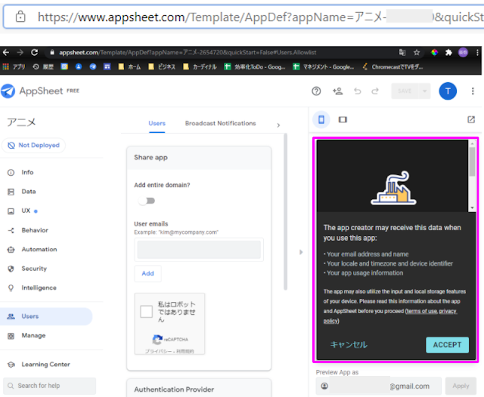This screenshot has height=397, width=484.
Task: Open the Intelligence section
Action: coord(39,288)
